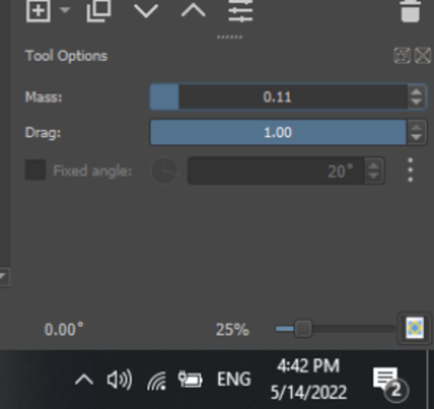Float the Tool Options docker
Screen dimensions: 434x409
402,55
